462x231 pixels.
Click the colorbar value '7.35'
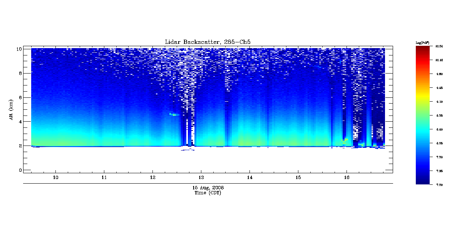439,171
